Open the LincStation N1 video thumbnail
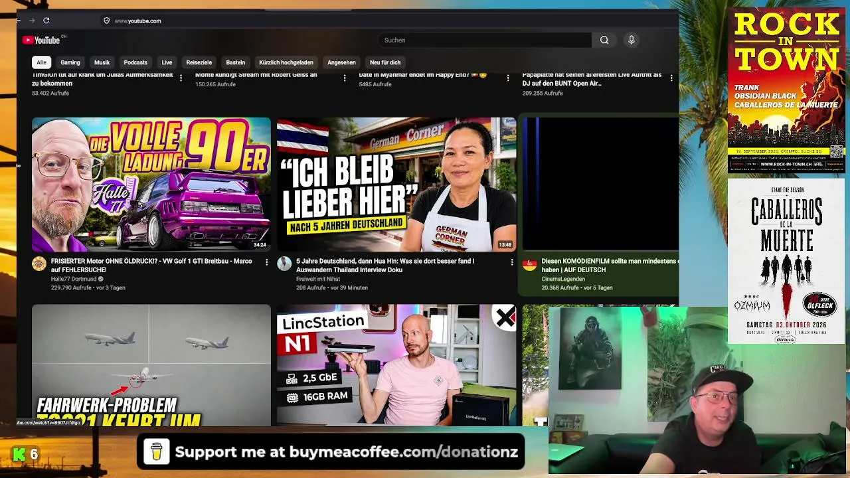 [x=396, y=365]
